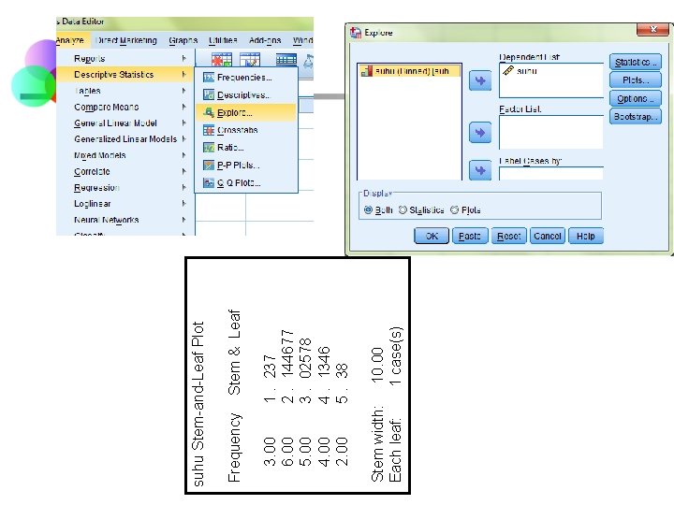Image resolution: width=674 pixels, height=505 pixels.
Task: Click the Frequencies icon in the submenu
Action: (209, 78)
